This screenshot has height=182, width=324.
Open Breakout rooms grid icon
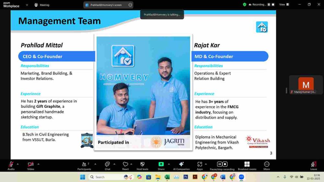point(247,164)
